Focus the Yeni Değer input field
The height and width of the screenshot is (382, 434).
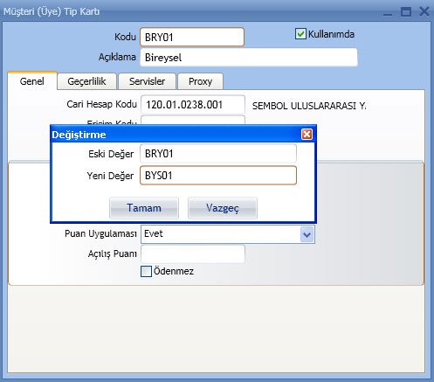click(x=218, y=176)
